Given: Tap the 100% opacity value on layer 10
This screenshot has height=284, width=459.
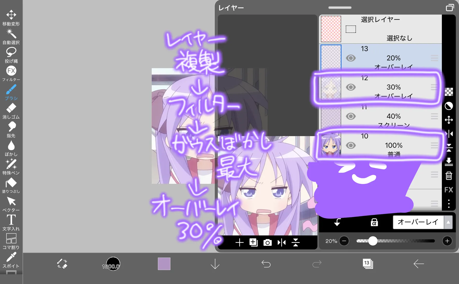Looking at the screenshot, I should (x=394, y=145).
